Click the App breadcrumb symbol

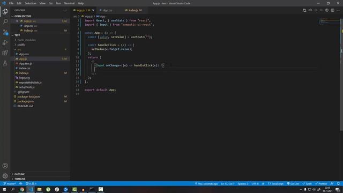click(x=101, y=17)
